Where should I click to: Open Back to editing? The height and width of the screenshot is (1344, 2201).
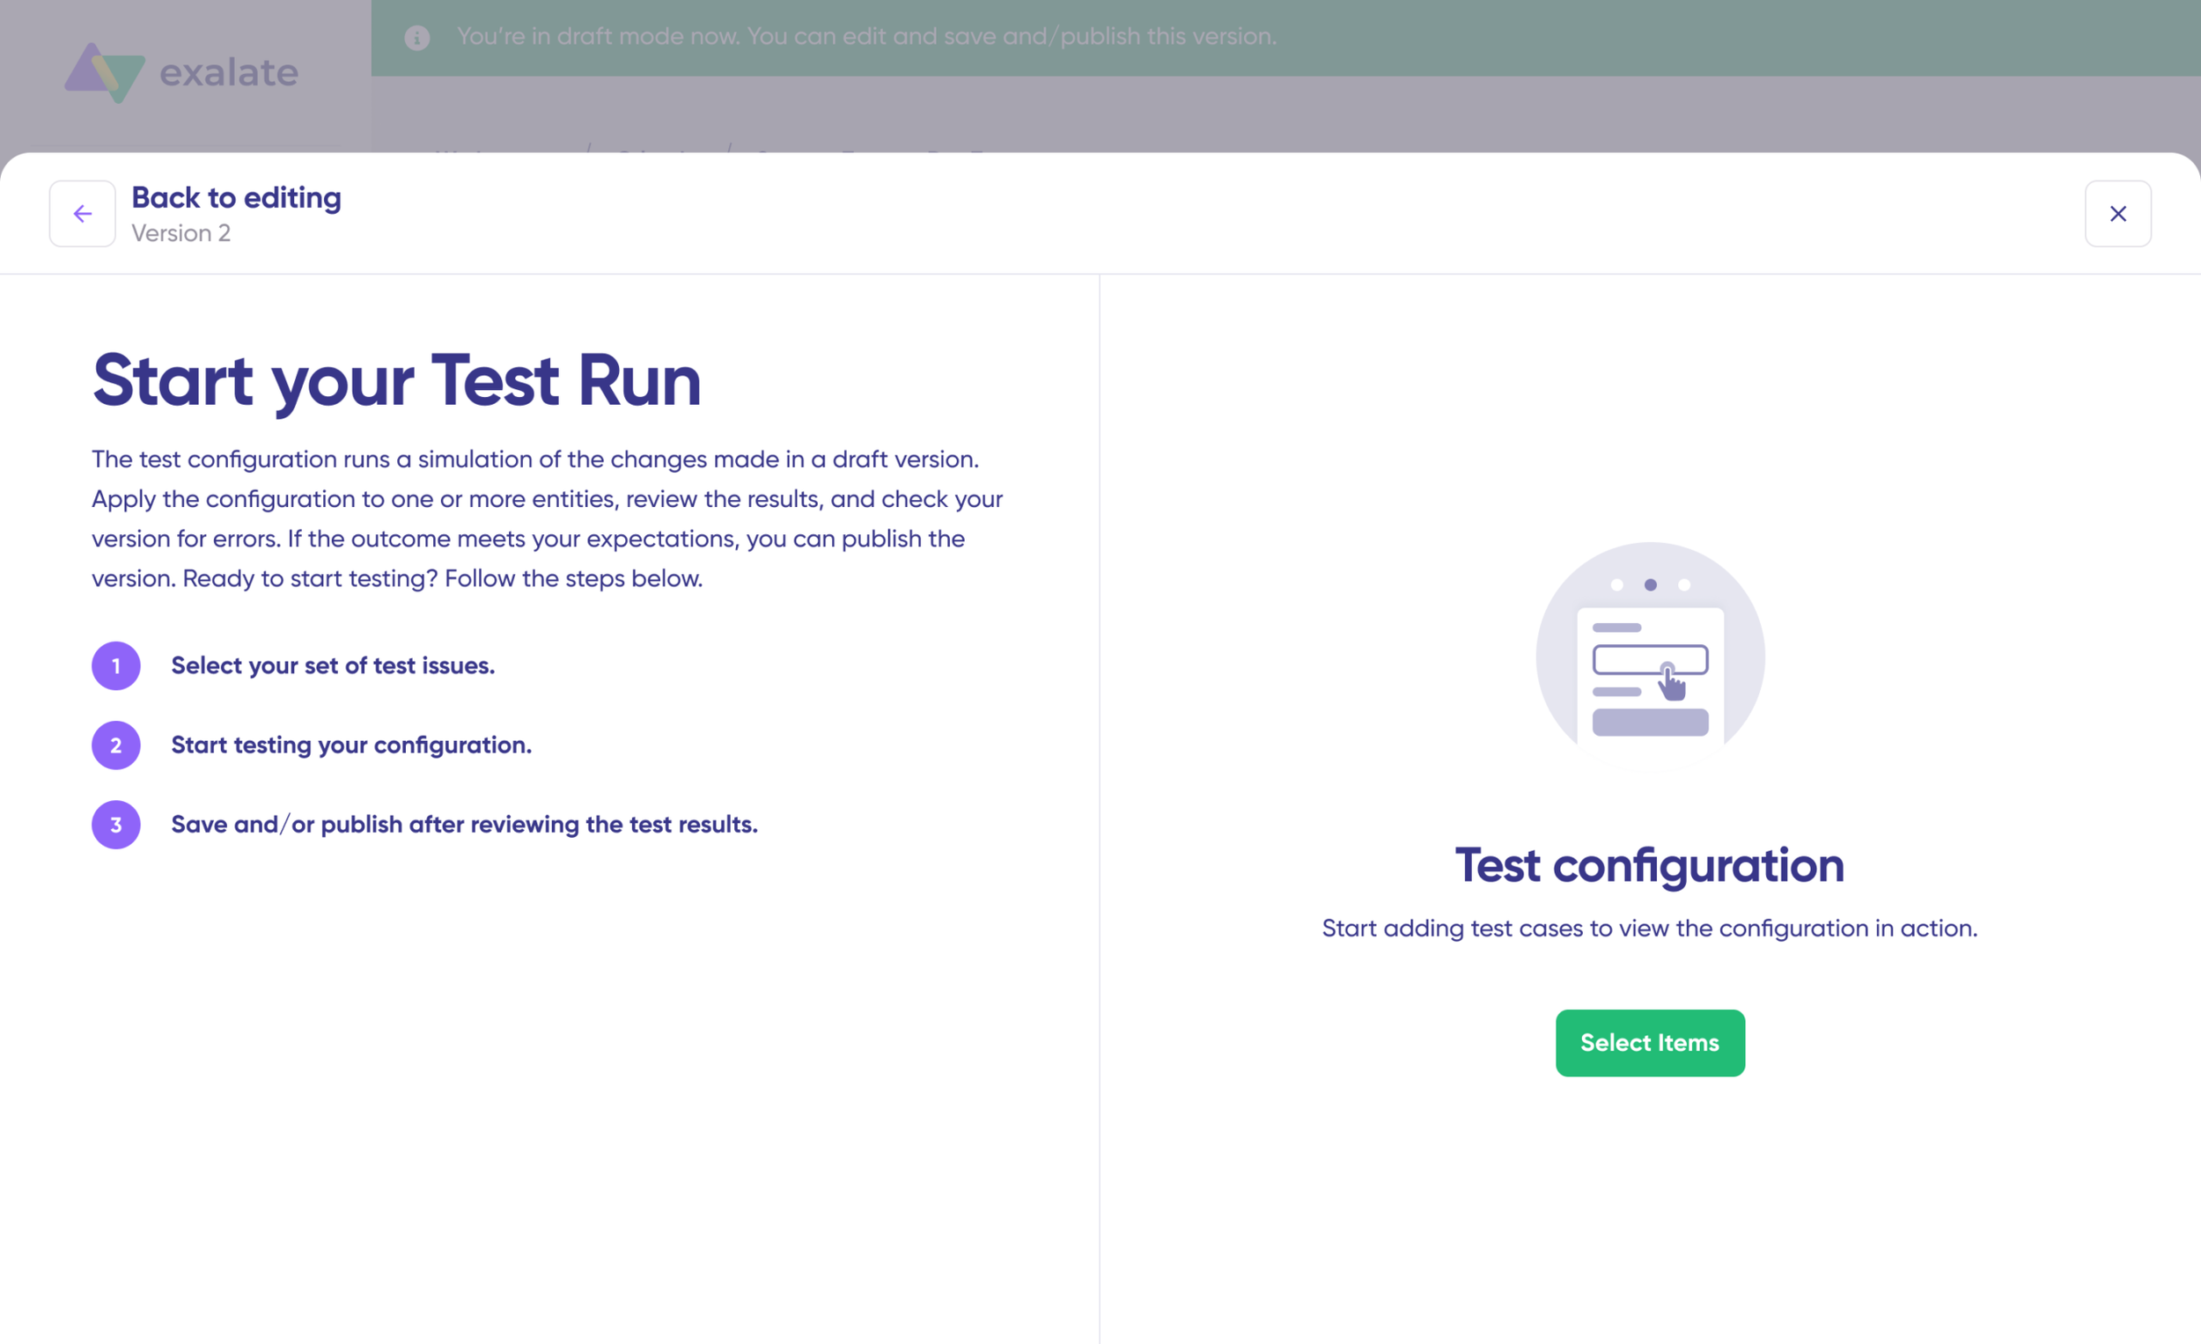[237, 197]
